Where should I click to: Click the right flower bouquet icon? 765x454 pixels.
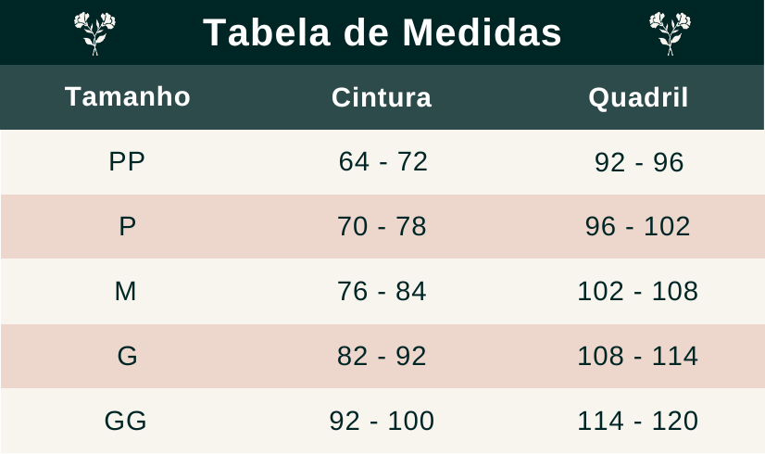point(670,33)
